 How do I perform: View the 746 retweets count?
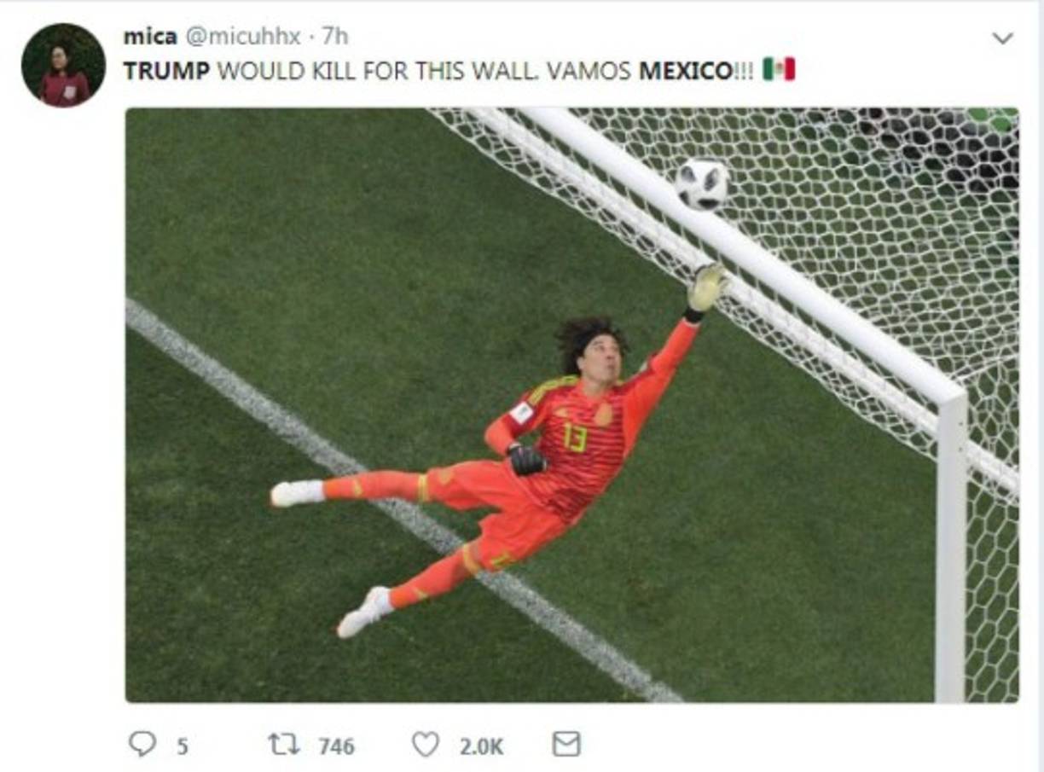coord(336,746)
